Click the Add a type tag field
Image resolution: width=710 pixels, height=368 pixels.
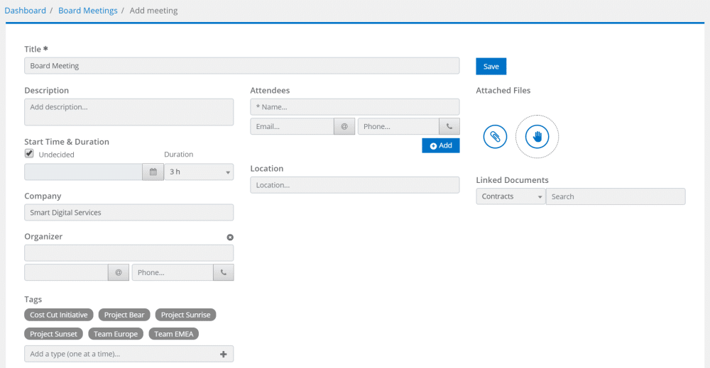click(129, 354)
